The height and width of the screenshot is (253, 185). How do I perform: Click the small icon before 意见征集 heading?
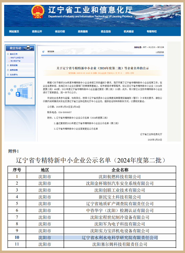[x=43, y=52]
